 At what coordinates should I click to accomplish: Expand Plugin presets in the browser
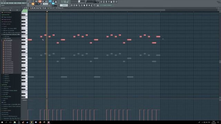point(7,19)
